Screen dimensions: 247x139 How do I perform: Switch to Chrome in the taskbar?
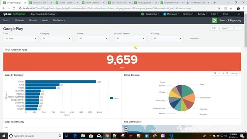click(x=107, y=136)
